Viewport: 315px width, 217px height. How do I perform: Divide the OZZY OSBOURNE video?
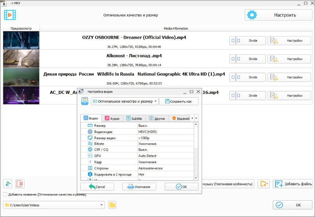pyautogui.click(x=248, y=41)
